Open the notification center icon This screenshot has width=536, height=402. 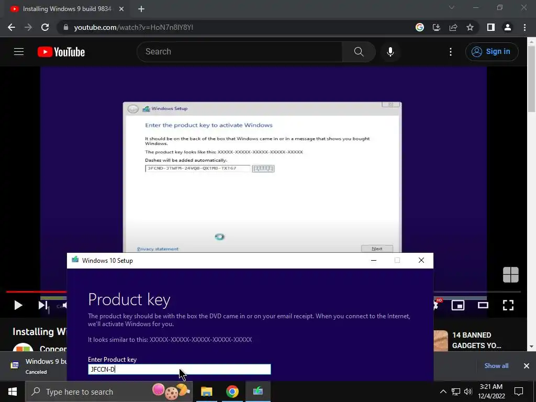click(x=519, y=392)
